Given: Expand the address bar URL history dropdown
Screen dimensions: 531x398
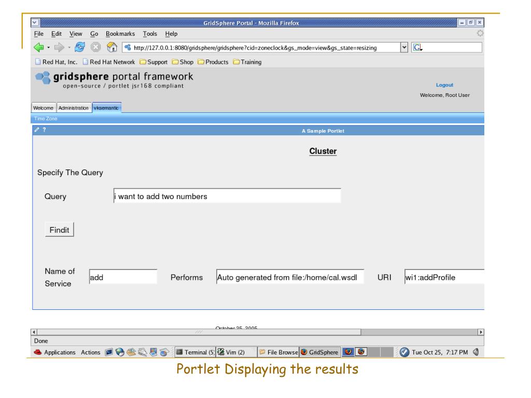Looking at the screenshot, I should [404, 47].
